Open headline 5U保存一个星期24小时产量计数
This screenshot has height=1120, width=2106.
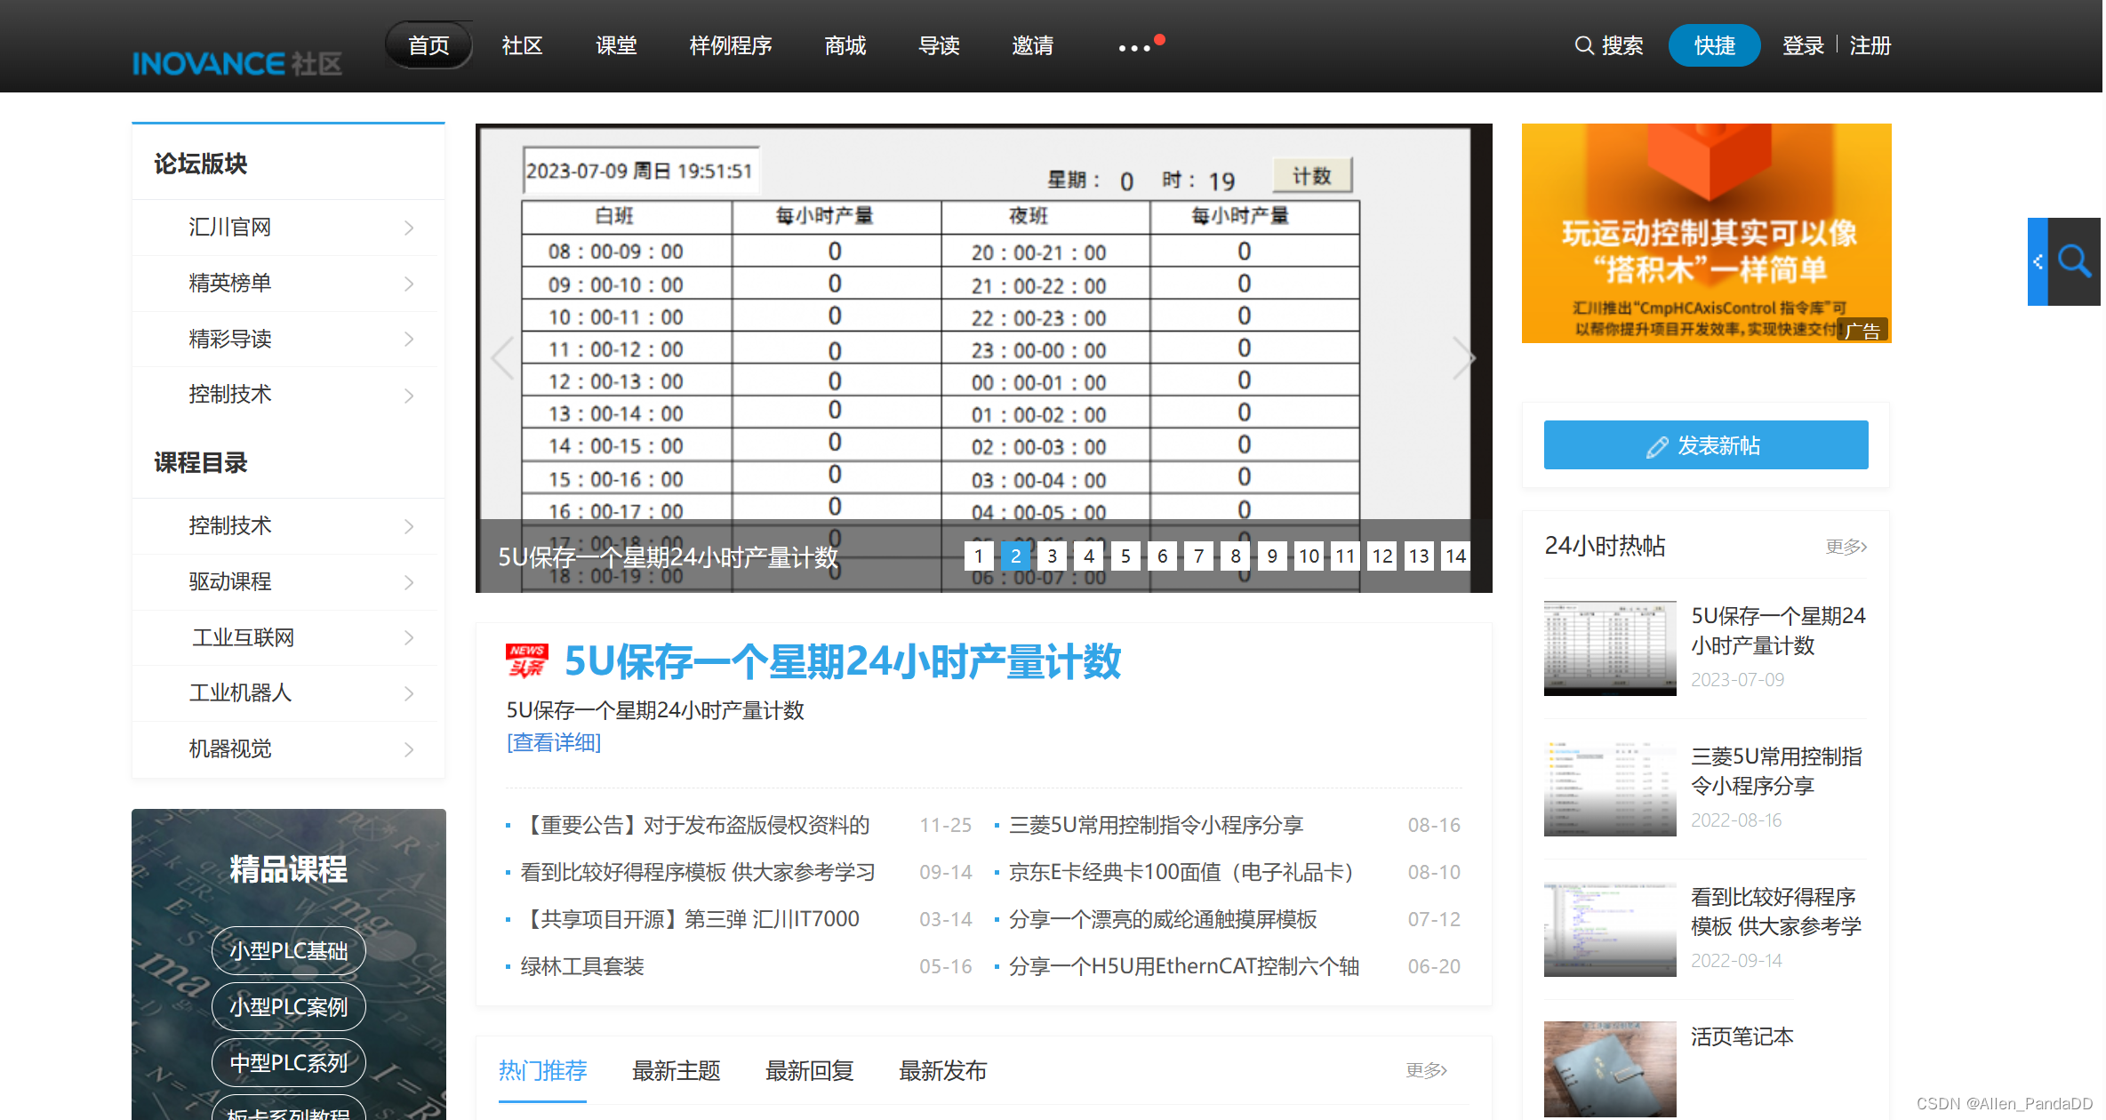coord(843,661)
